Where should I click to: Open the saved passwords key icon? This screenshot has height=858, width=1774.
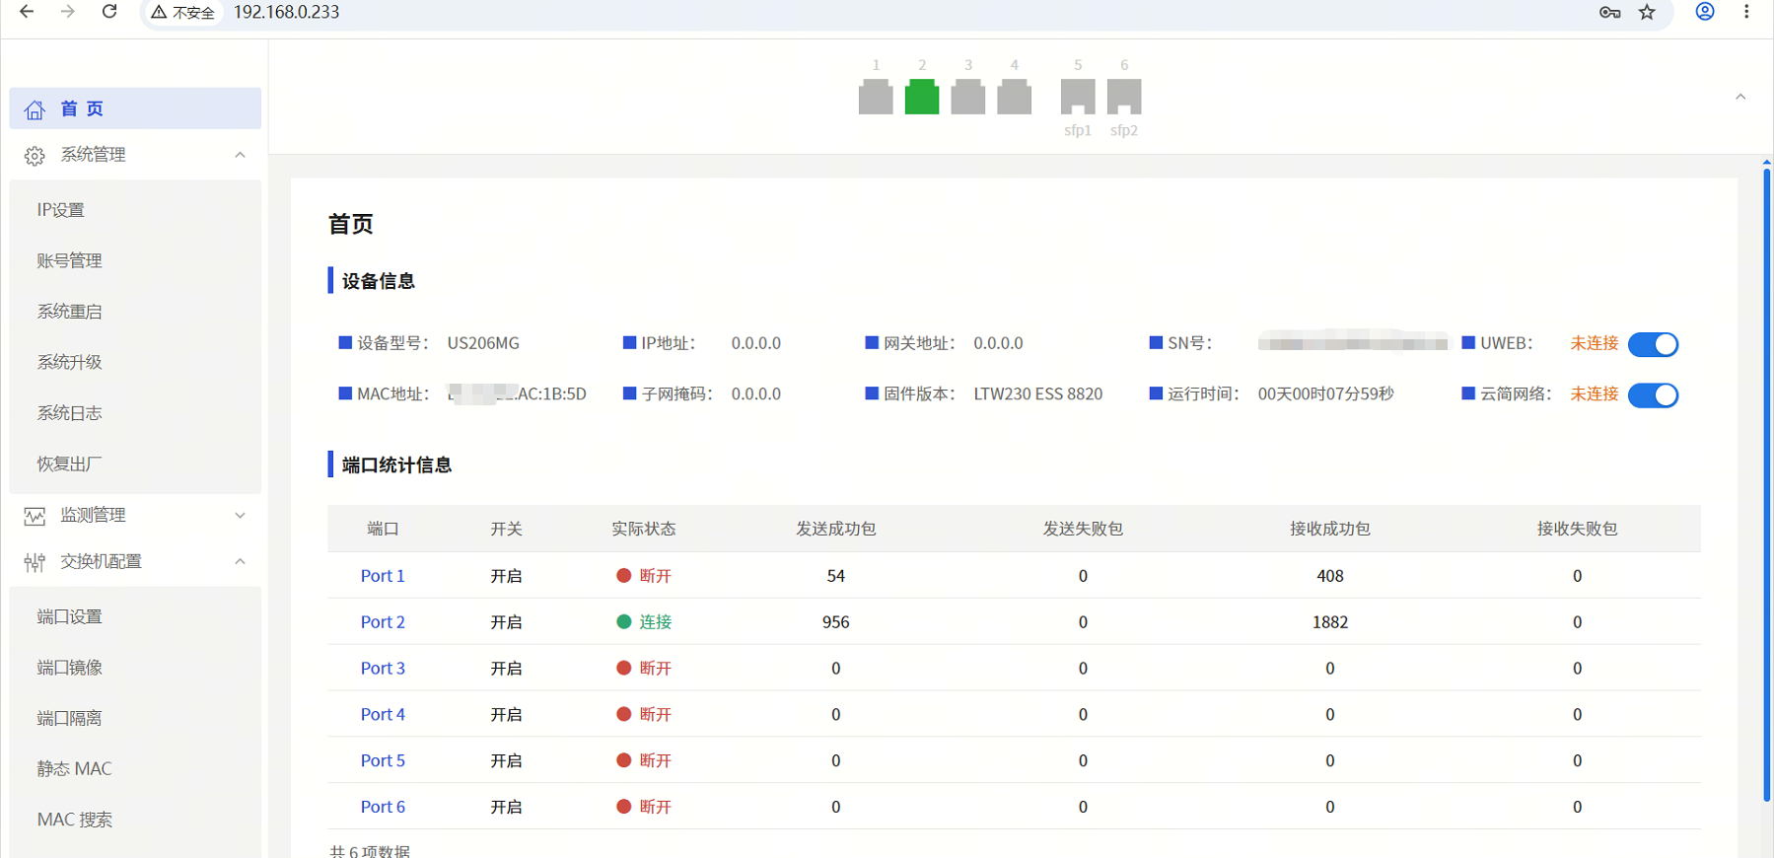coord(1610,12)
